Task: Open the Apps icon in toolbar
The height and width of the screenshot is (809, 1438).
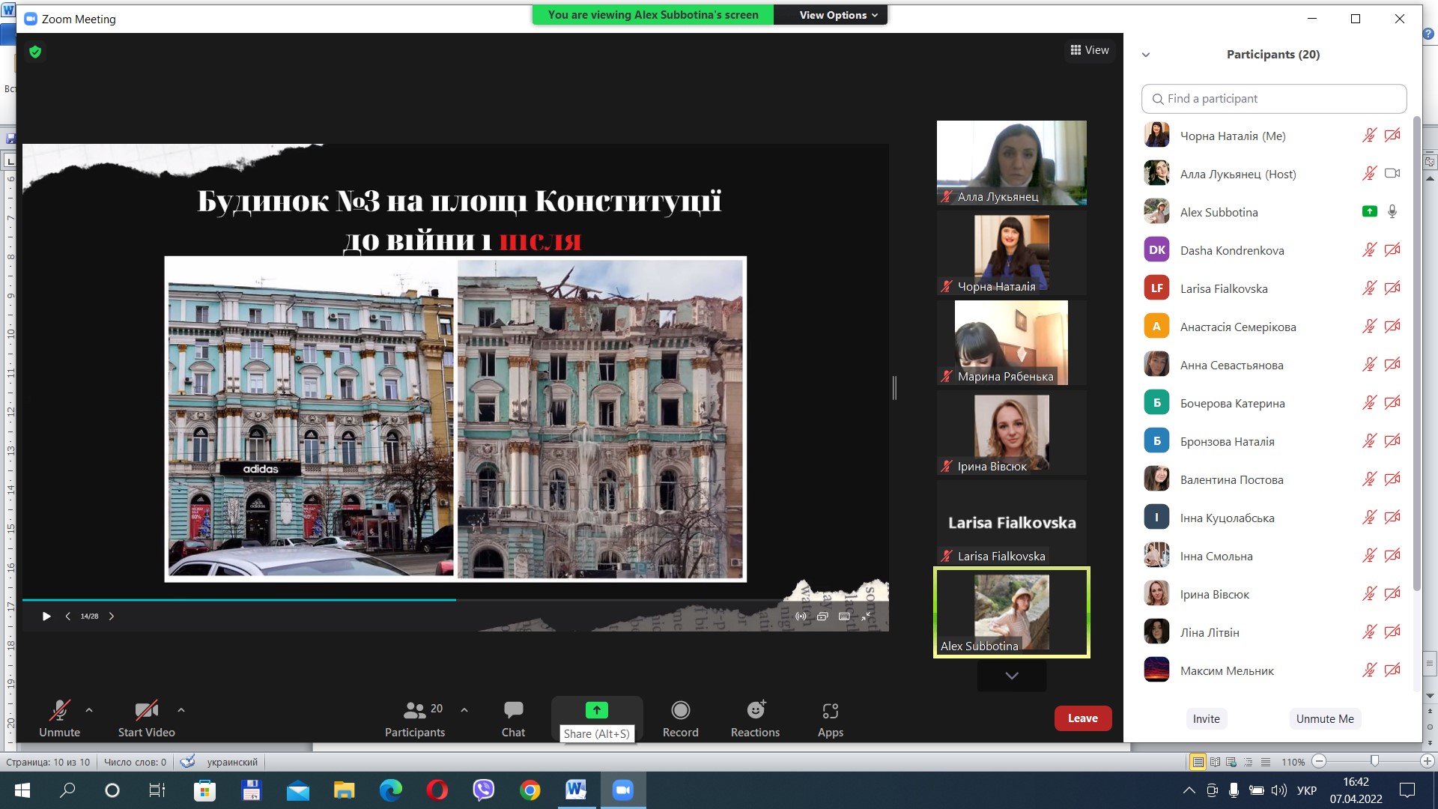Action: click(830, 710)
